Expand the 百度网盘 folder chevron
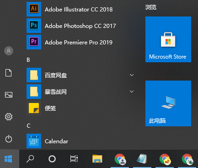The height and width of the screenshot is (168, 198). (132, 75)
